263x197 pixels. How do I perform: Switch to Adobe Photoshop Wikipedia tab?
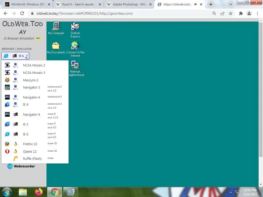(x=129, y=4)
